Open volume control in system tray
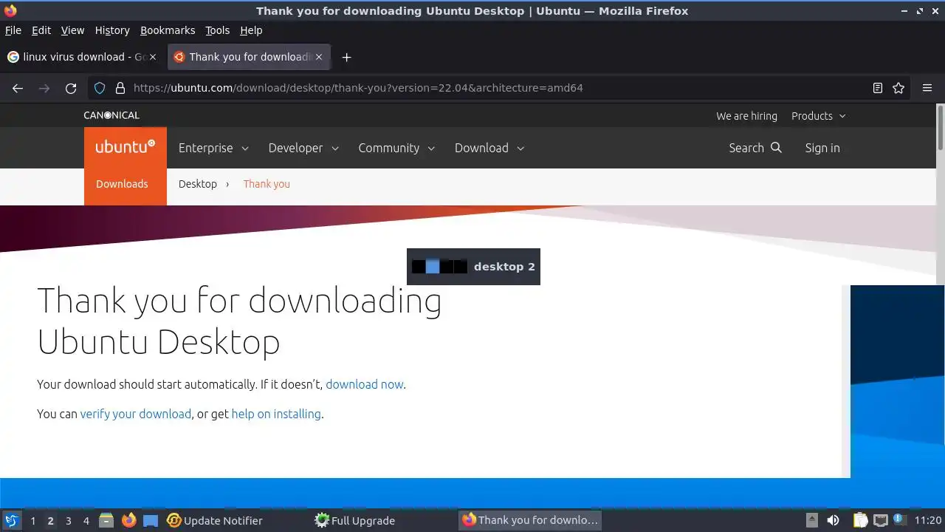 click(833, 520)
